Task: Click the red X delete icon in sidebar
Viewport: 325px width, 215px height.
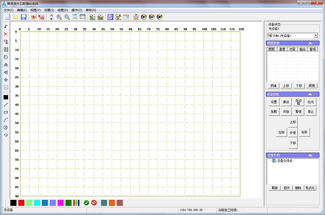Action: coord(6,34)
